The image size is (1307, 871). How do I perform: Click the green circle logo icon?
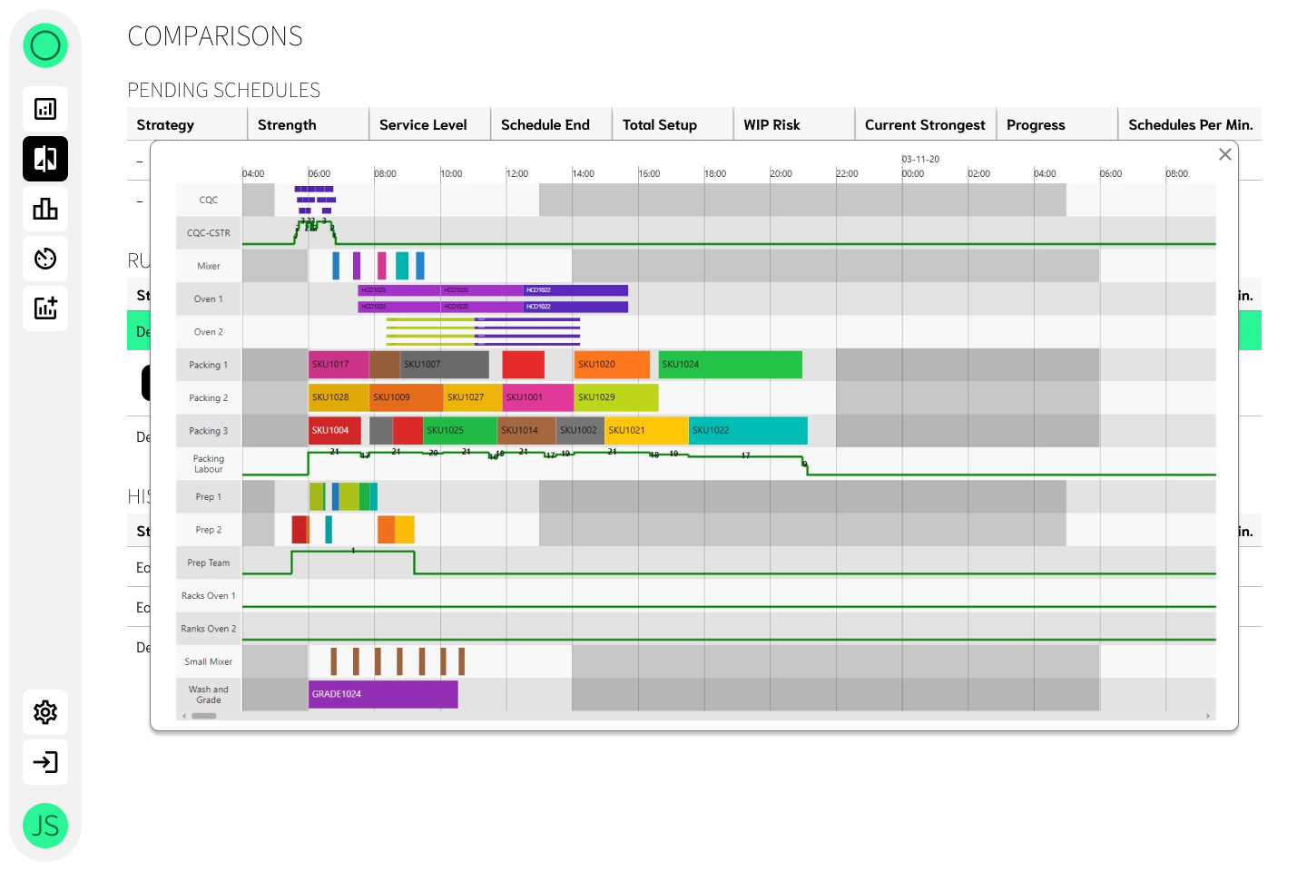click(45, 45)
